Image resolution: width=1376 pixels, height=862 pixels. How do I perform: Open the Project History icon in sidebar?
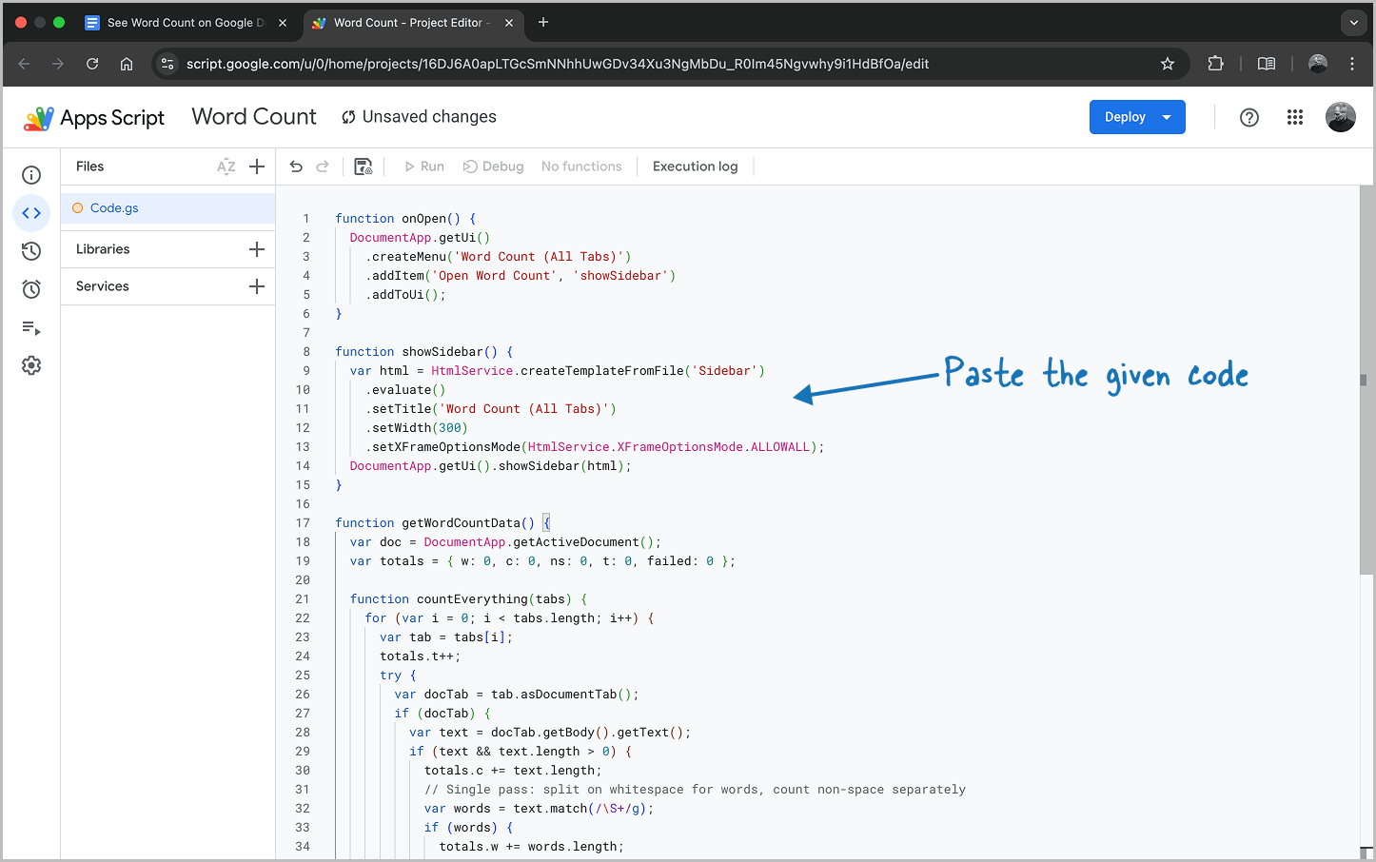[31, 251]
